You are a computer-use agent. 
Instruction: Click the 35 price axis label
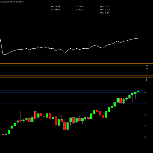pos(145,126)
